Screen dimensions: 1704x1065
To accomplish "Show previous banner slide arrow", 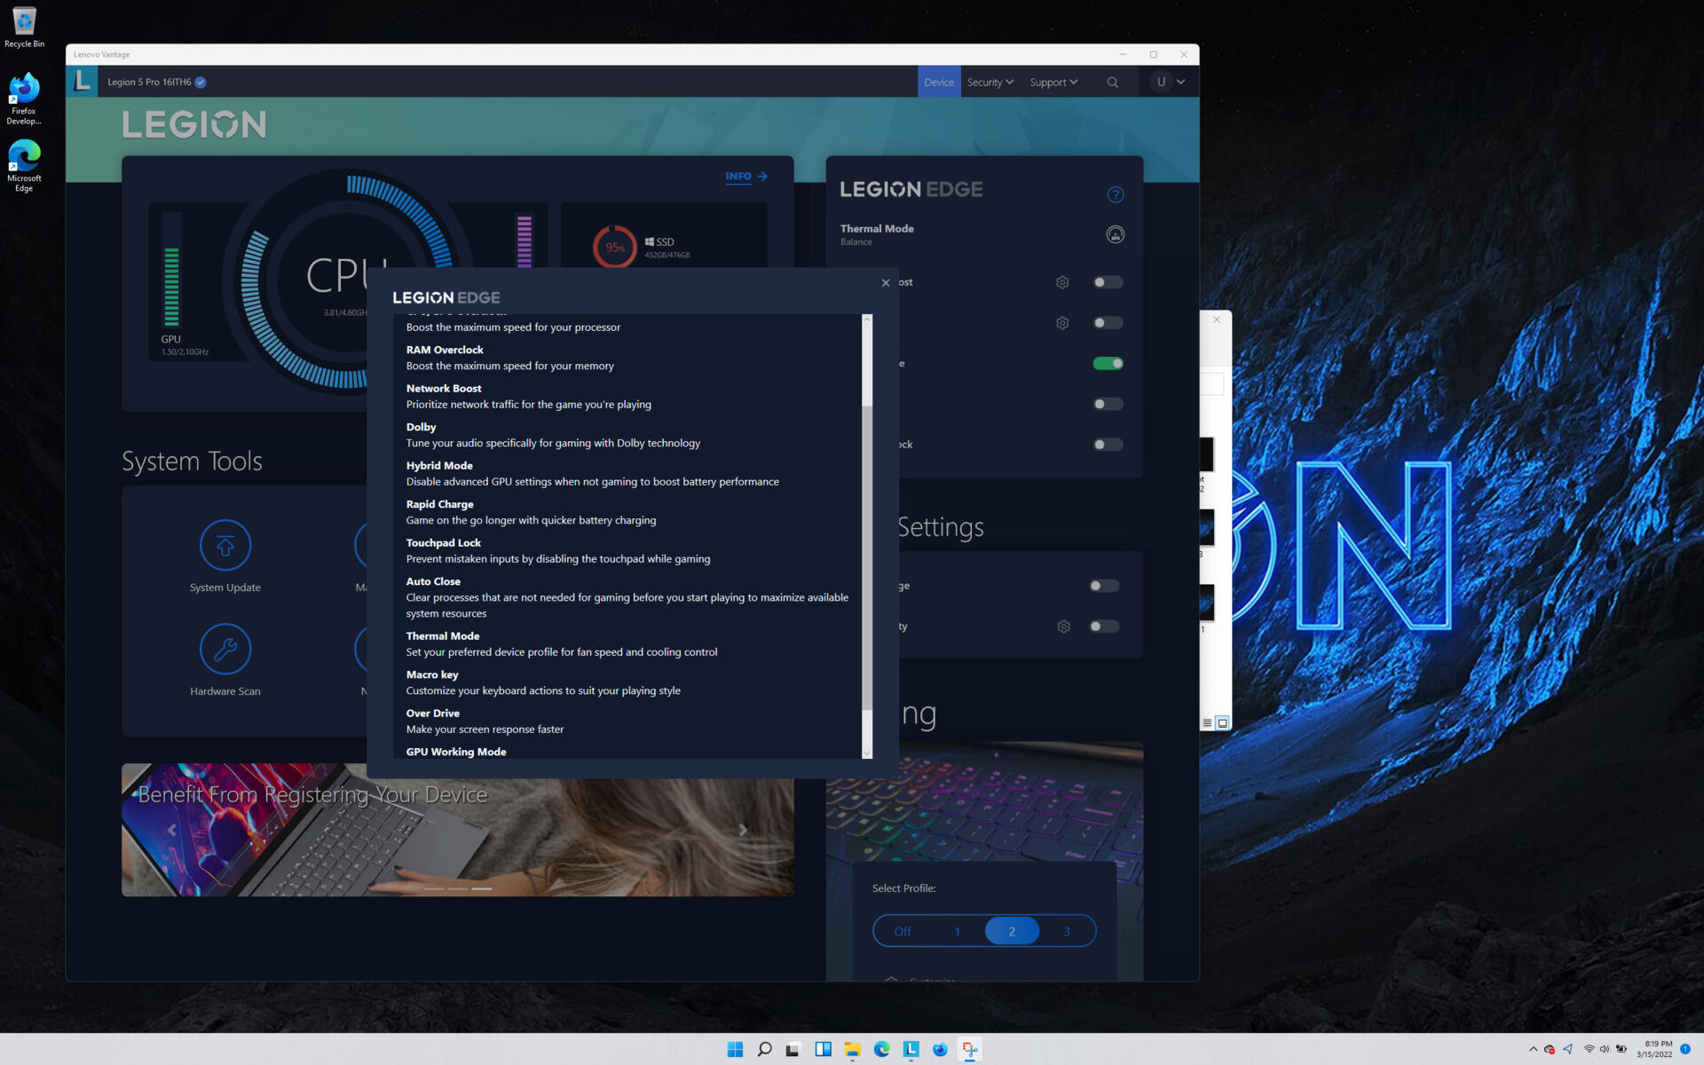I will [172, 830].
